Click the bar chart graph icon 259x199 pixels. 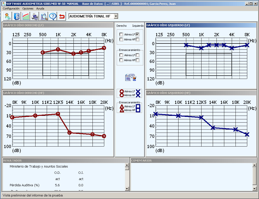pyautogui.click(x=25, y=16)
